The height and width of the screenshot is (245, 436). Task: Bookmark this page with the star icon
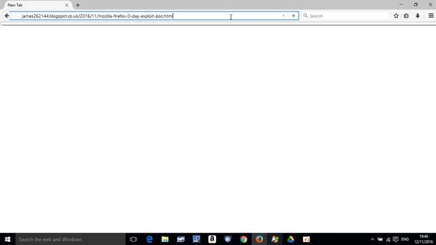[396, 16]
